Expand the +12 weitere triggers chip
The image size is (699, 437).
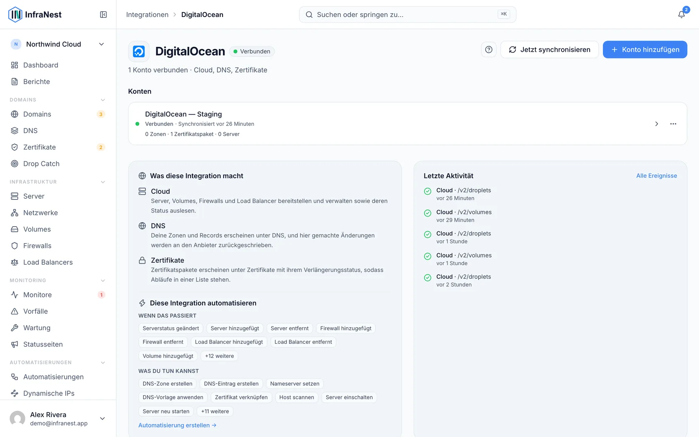[x=219, y=356]
